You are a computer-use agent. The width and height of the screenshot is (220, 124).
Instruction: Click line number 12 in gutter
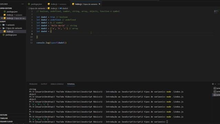(31, 43)
